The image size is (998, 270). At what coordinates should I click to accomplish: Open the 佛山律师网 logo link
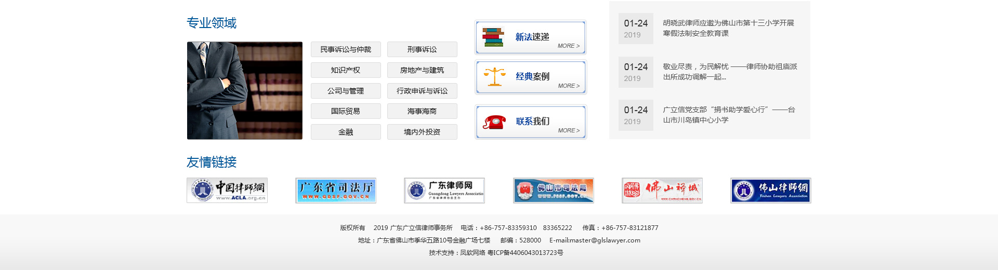[x=770, y=191]
